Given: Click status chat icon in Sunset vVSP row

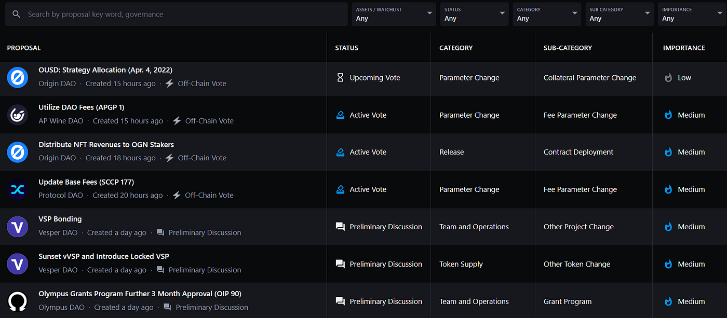Looking at the screenshot, I should click(x=340, y=264).
